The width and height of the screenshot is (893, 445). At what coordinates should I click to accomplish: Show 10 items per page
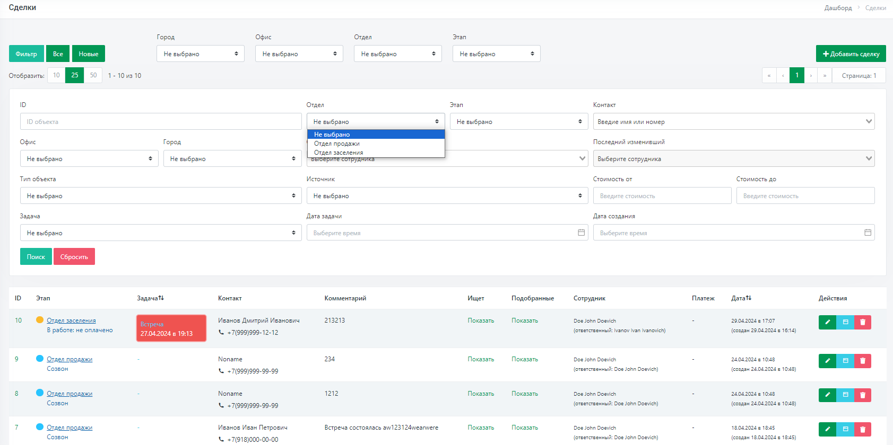(x=56, y=75)
